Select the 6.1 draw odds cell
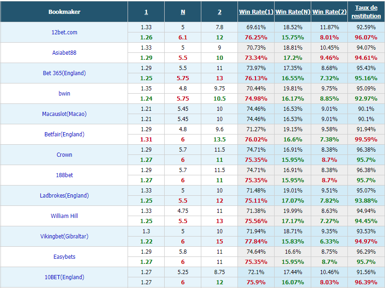The height and width of the screenshot is (288, 385). pos(183,37)
